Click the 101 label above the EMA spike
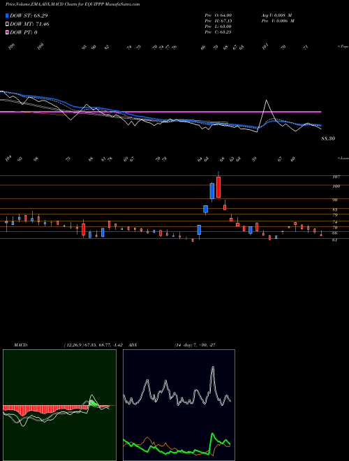 pos(265,47)
